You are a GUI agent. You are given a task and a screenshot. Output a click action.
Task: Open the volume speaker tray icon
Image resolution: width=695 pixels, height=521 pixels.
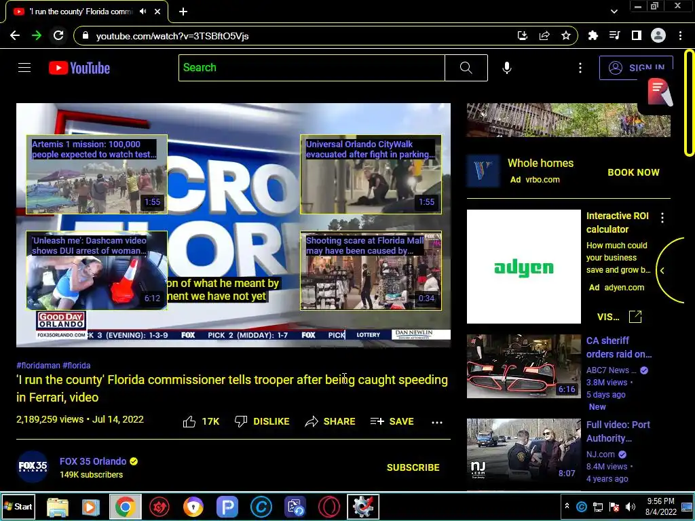click(631, 506)
